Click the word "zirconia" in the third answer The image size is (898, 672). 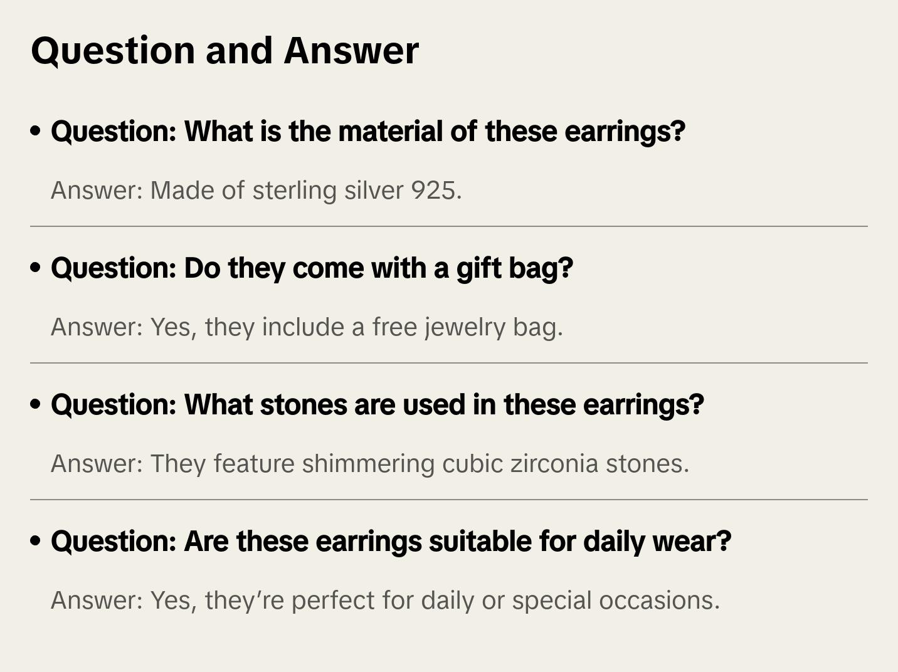pyautogui.click(x=554, y=464)
